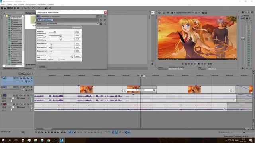Image resolution: width=255 pixels, height=143 pixels.
Task: Play from bottom timeline transport bar
Action: (45, 132)
